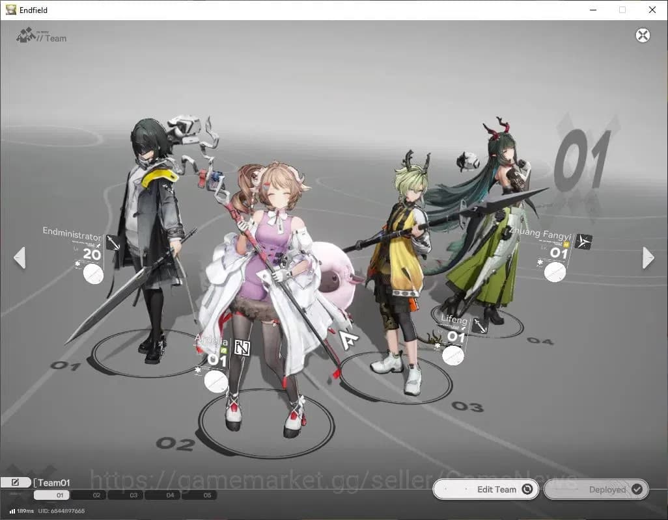This screenshot has width=668, height=520.
Task: Click the rename team pencil icon
Action: pos(16,482)
